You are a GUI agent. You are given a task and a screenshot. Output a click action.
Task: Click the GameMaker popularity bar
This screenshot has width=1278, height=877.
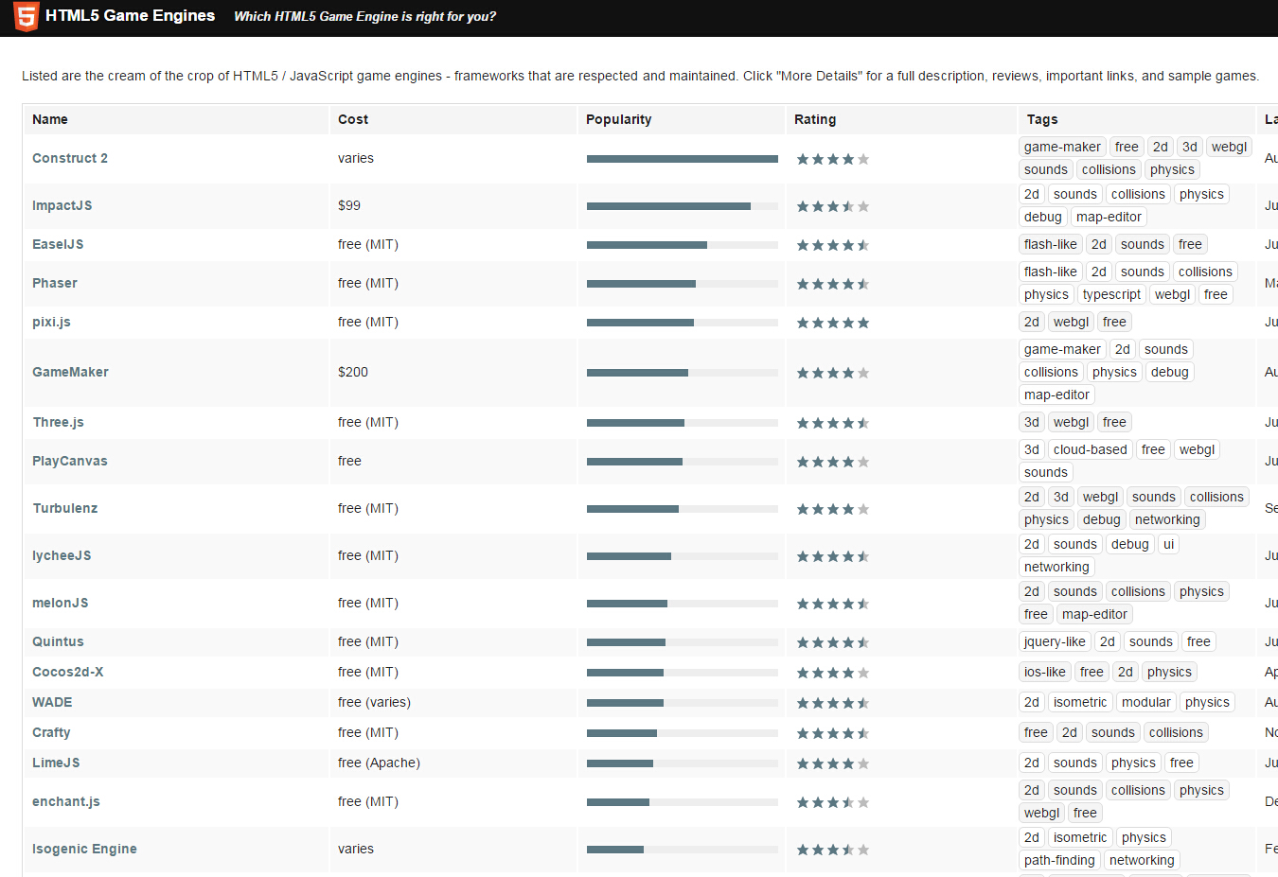(683, 373)
